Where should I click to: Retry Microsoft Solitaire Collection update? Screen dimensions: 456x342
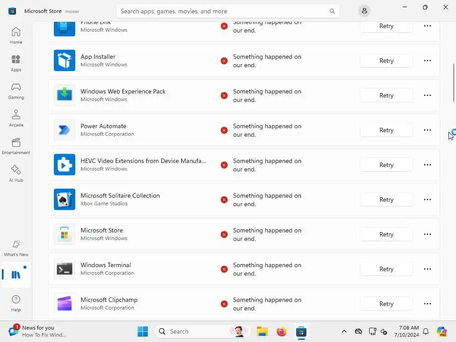click(x=386, y=199)
